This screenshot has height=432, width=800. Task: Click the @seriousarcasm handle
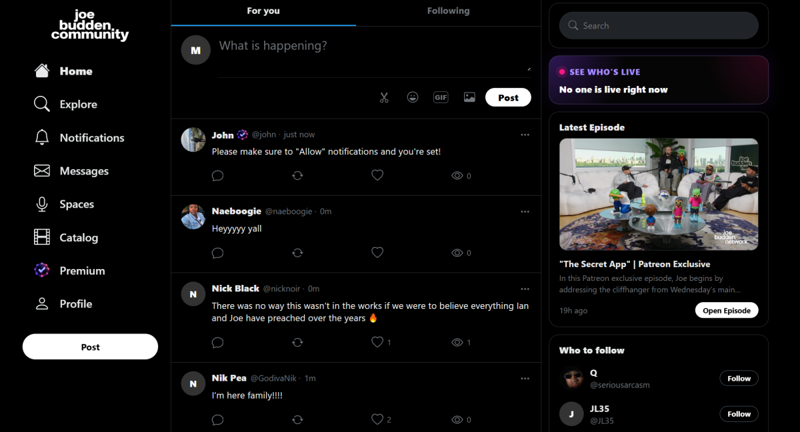click(620, 385)
